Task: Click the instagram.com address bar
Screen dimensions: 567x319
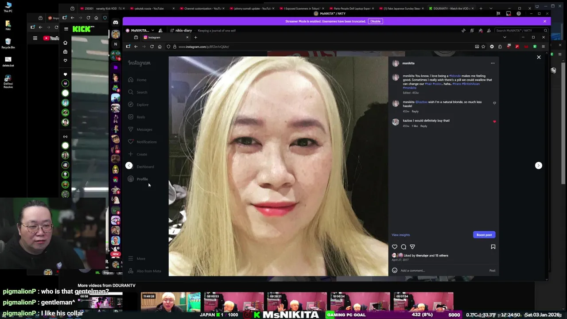Action: coord(319,47)
